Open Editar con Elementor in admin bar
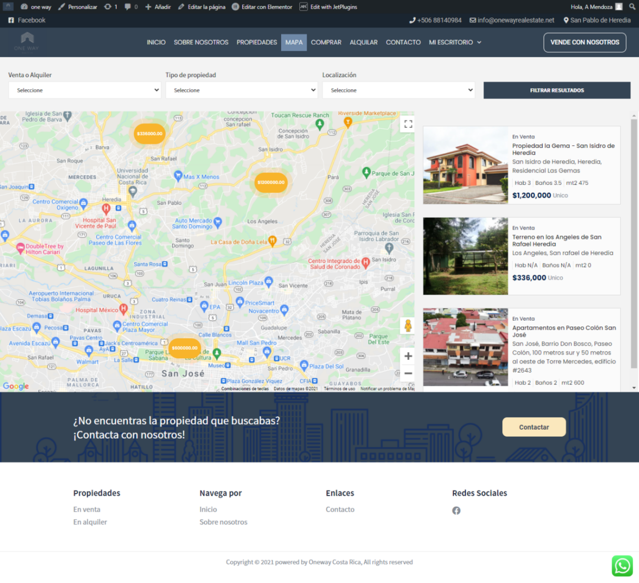639x583 pixels. (x=262, y=7)
